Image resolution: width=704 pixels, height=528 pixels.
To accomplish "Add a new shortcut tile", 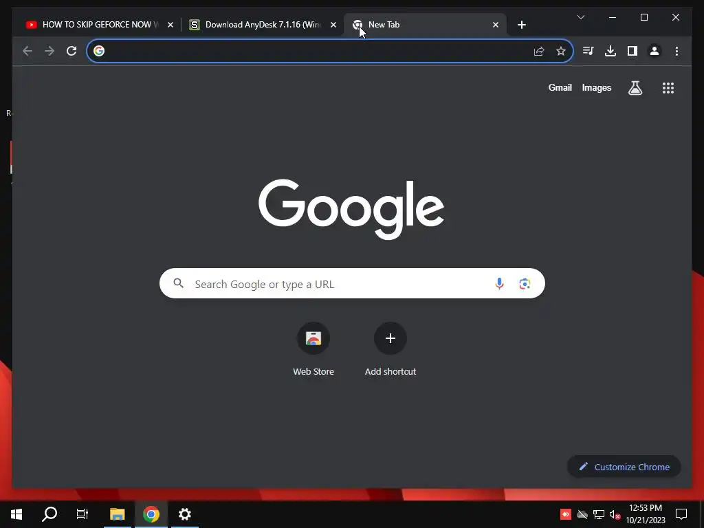I will (x=390, y=349).
